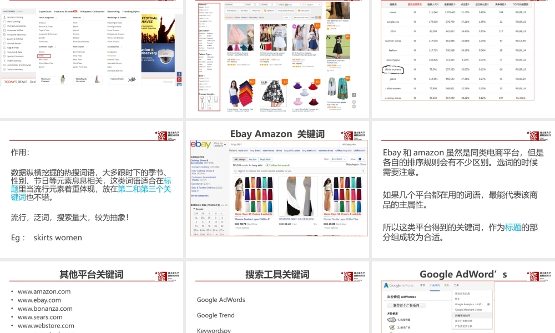This screenshot has width=555, height=333.
Task: Click the eBay logo
Action: [201, 144]
